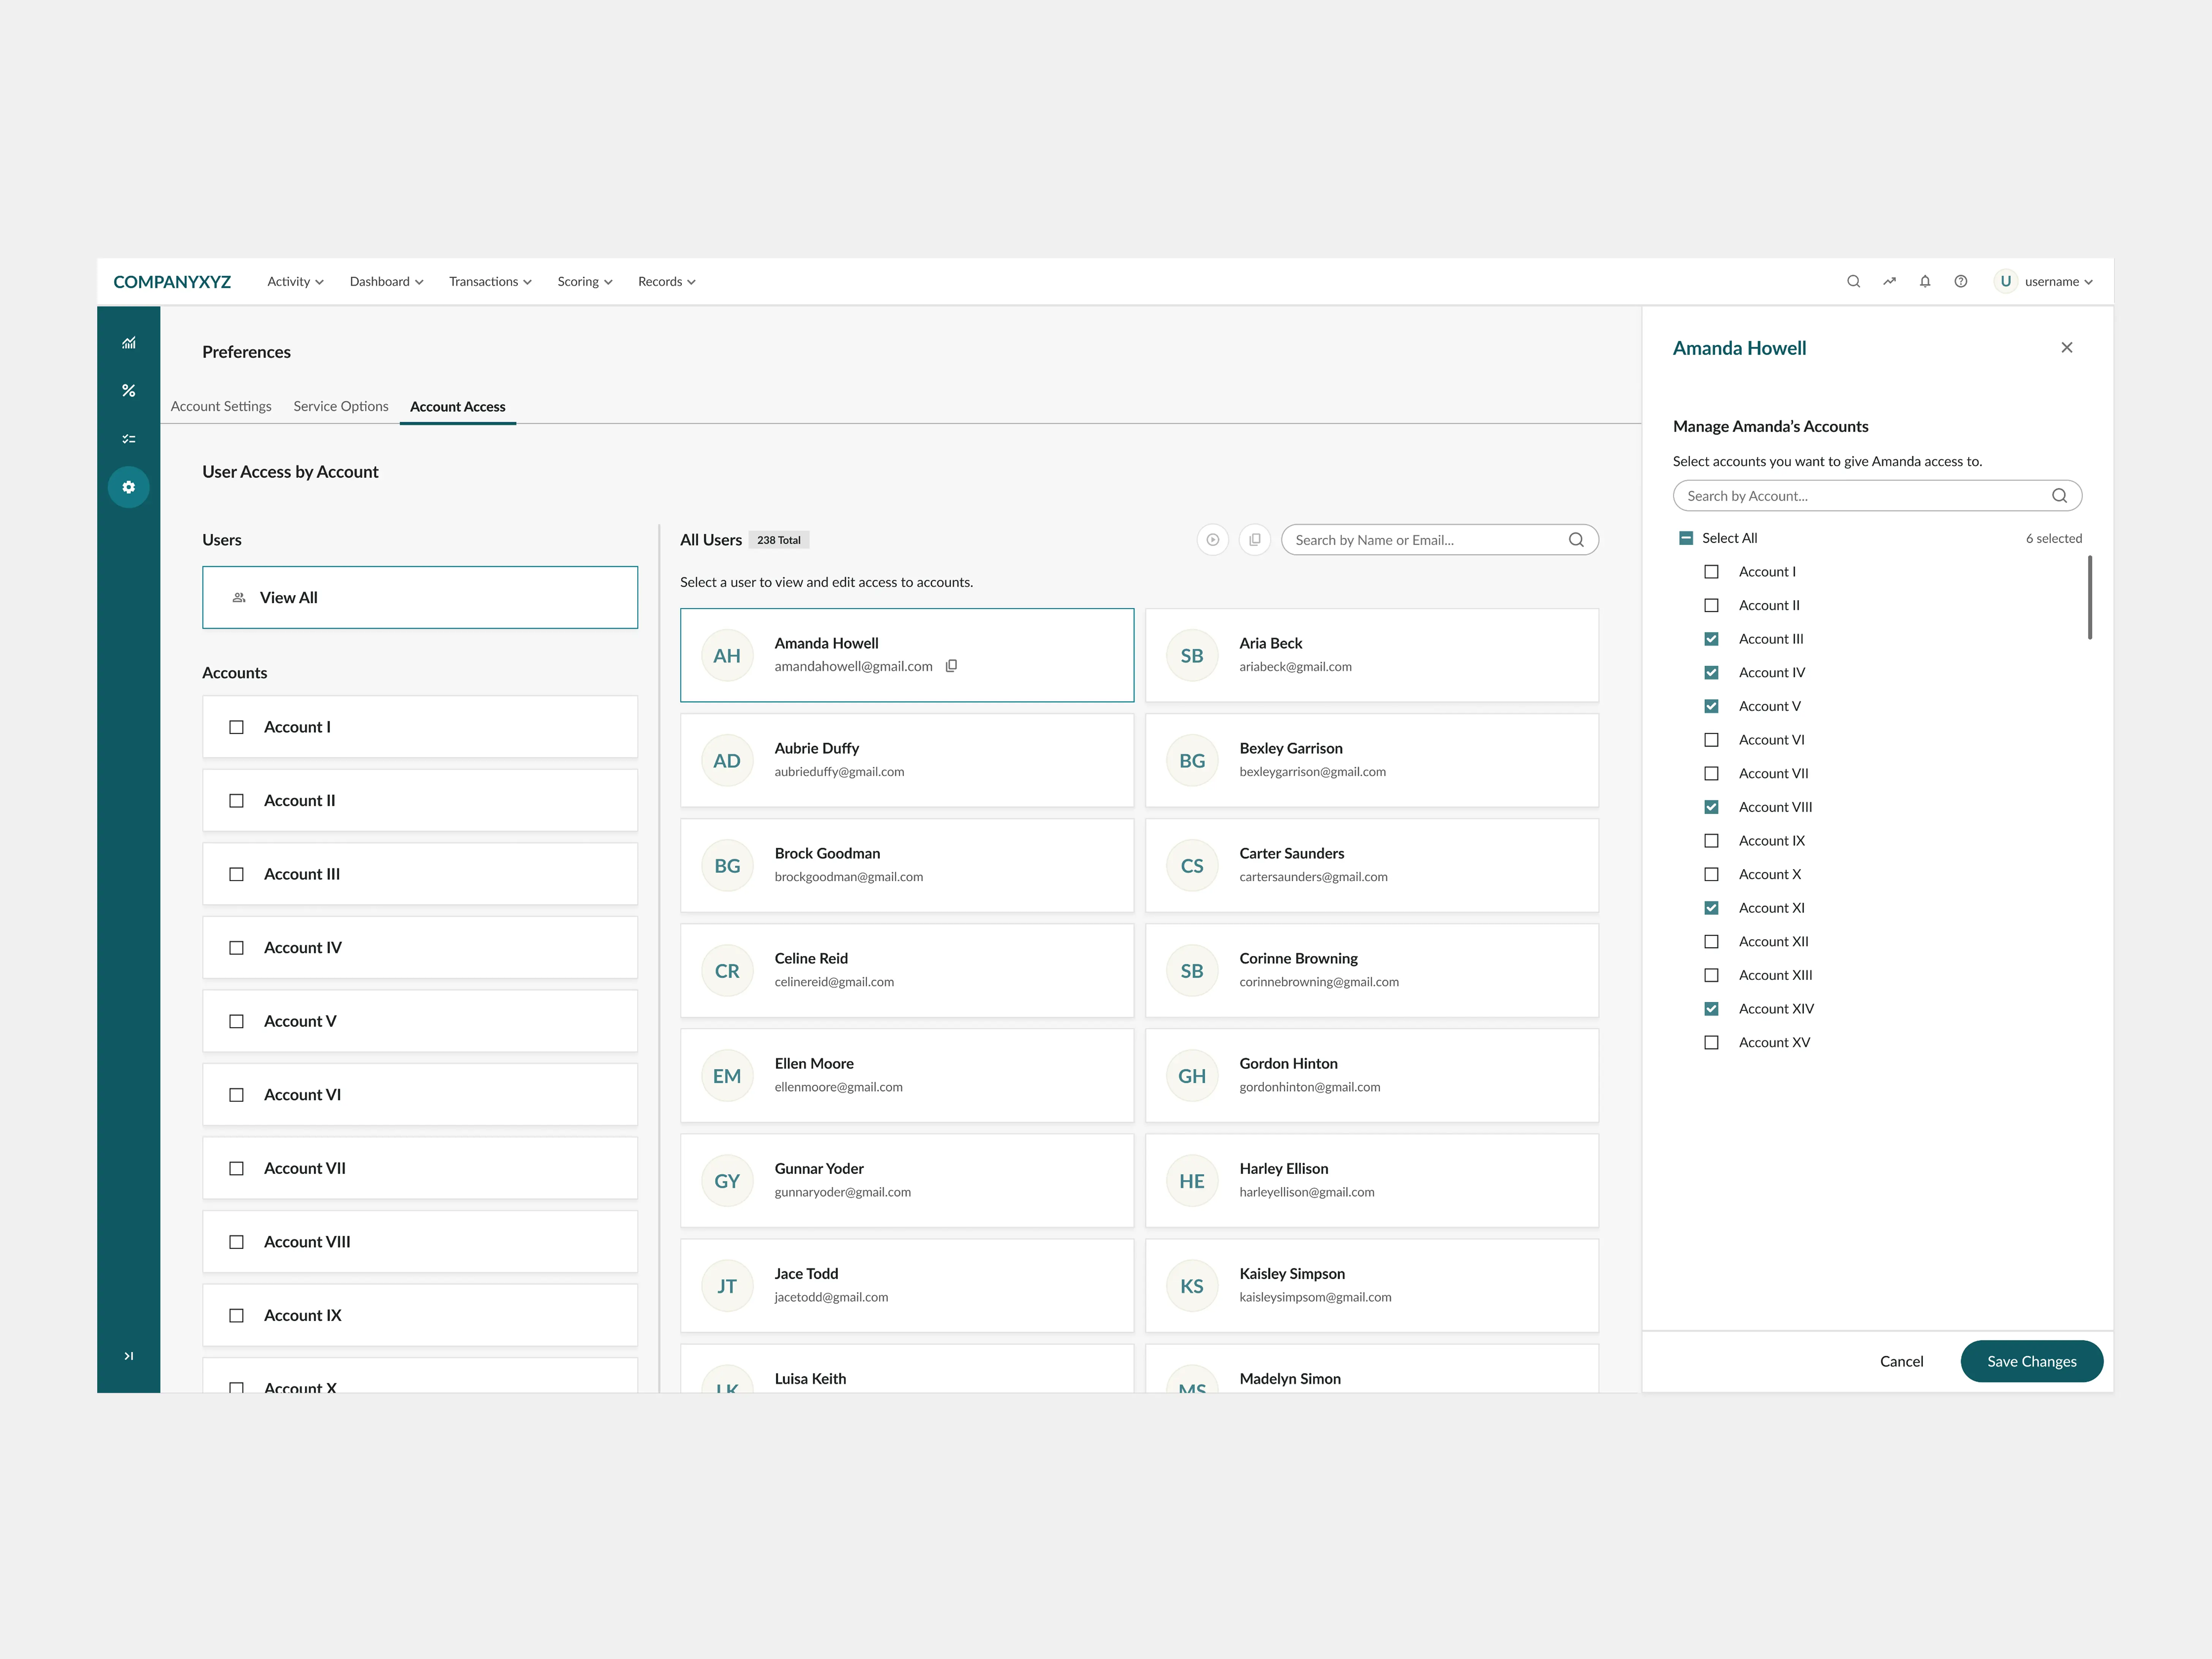Screen dimensions: 2212x1659
Task: Check Account IX in the left Accounts list
Action: 236,1316
